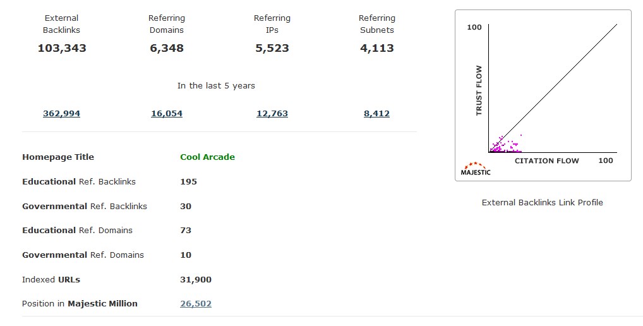Click the Indexed URLs value 31,900
The image size is (643, 326).
pos(196,280)
